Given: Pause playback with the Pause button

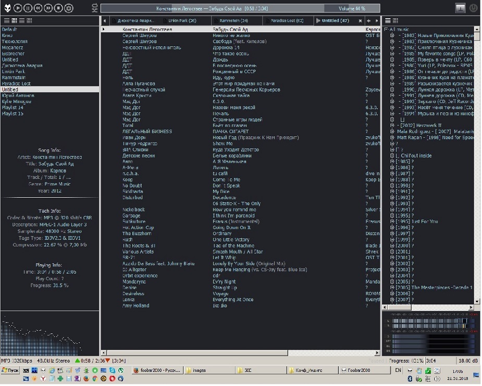Looking at the screenshot, I should pos(28,8).
